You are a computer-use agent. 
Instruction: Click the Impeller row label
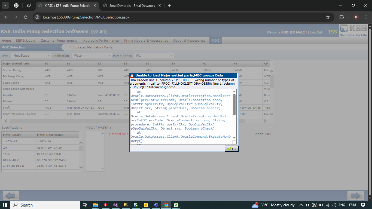8,95
